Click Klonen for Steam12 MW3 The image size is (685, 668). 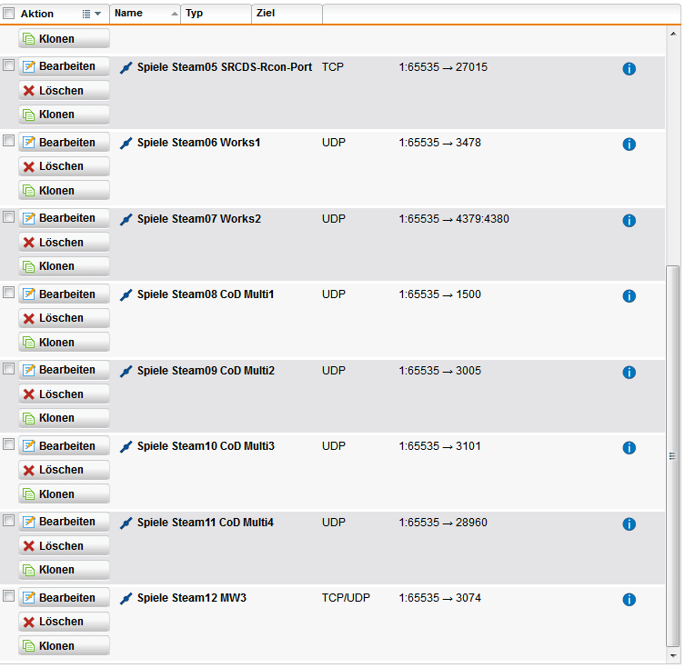pyautogui.click(x=64, y=646)
